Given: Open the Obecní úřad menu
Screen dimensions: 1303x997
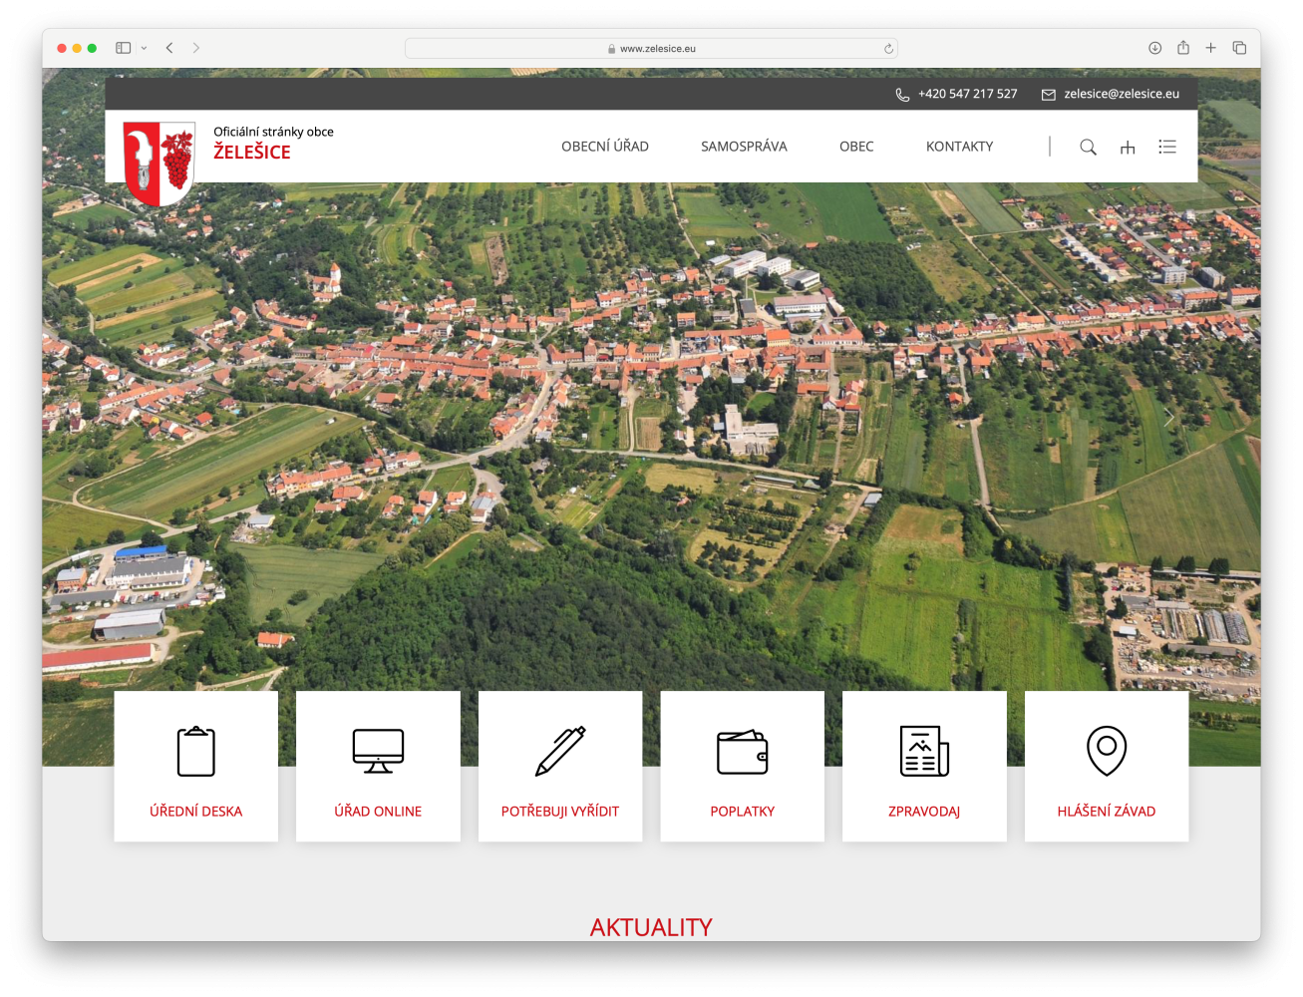Looking at the screenshot, I should tap(605, 147).
